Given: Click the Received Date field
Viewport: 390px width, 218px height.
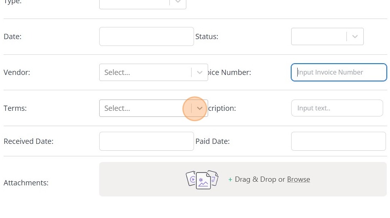Looking at the screenshot, I should pos(146,141).
